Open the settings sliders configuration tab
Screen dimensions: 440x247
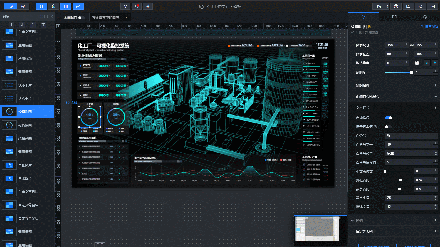point(364,17)
